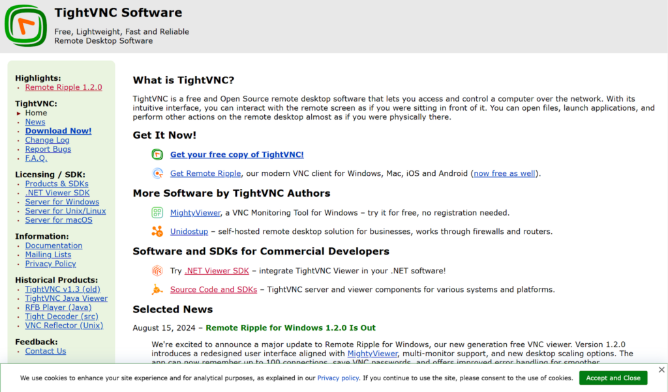
Task: Open Change Log in the sidebar
Action: [47, 140]
